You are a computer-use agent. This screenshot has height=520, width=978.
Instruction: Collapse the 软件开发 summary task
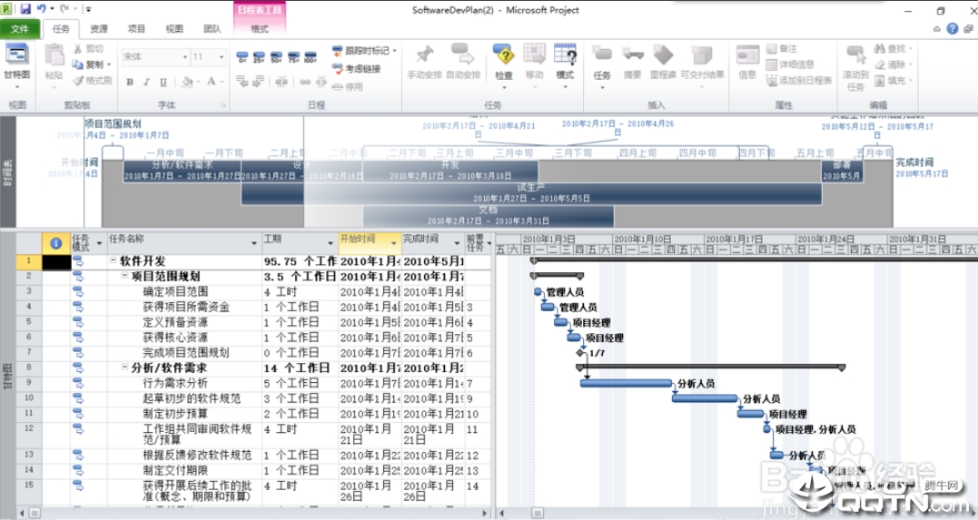[114, 261]
